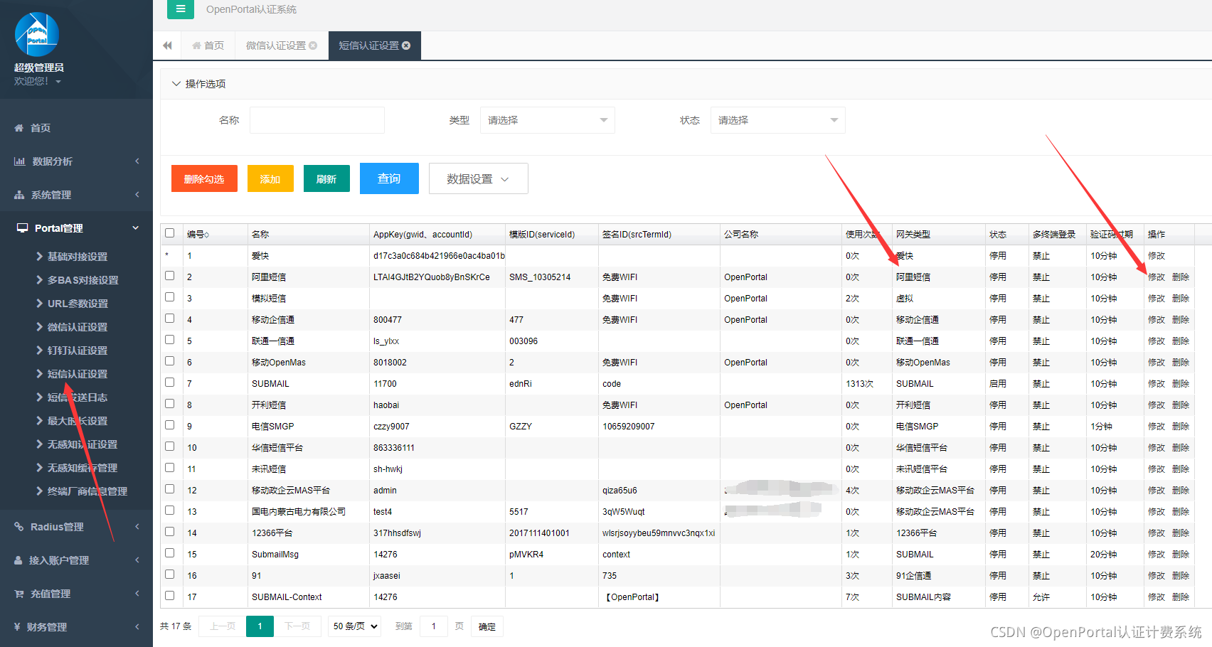This screenshot has height=647, width=1212.
Task: Check the checkbox for row 电信SMGP
Action: coord(169,424)
